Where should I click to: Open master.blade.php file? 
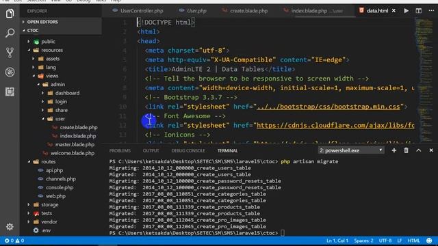coord(75,144)
